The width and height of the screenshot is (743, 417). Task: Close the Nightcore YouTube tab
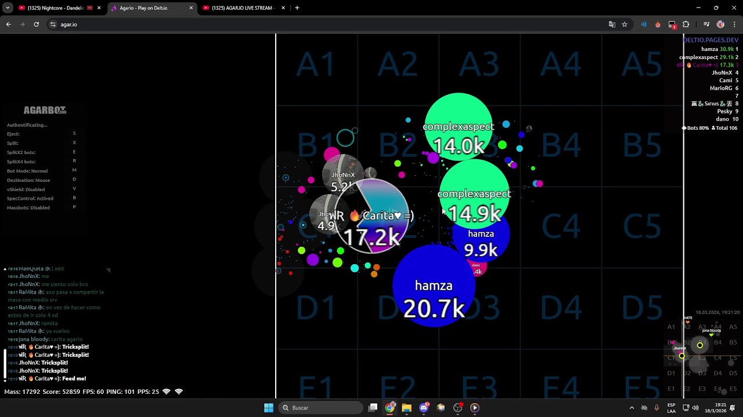pyautogui.click(x=99, y=8)
